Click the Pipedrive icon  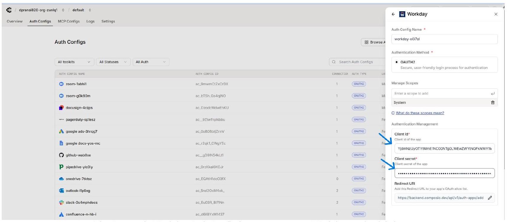(x=61, y=167)
